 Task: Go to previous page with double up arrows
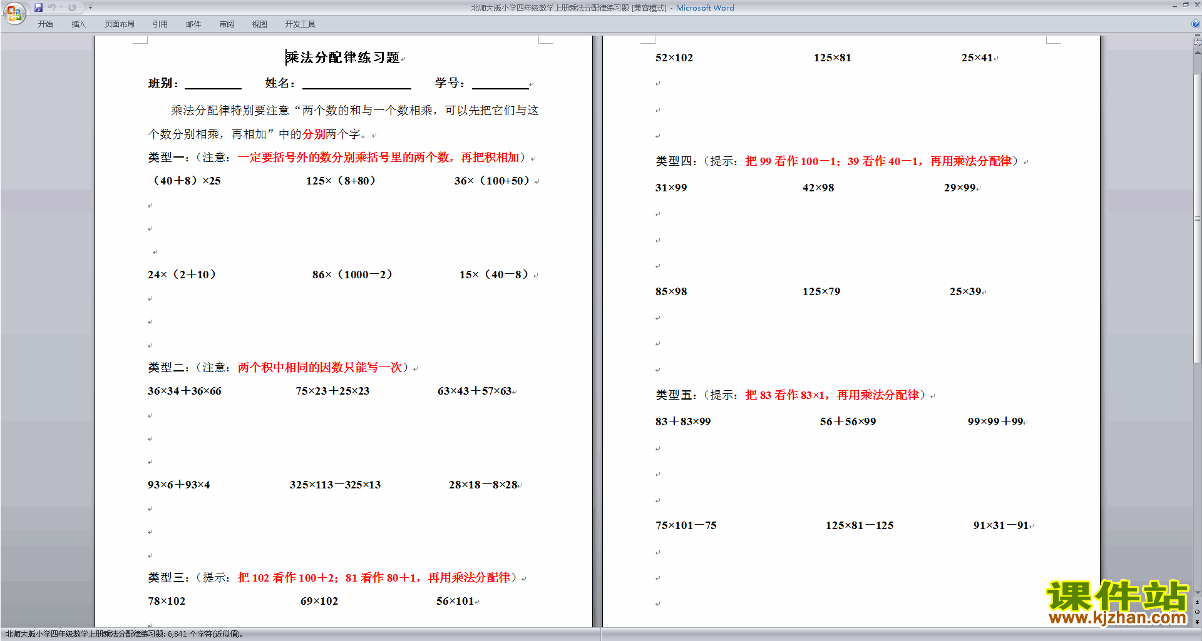pyautogui.click(x=1197, y=602)
